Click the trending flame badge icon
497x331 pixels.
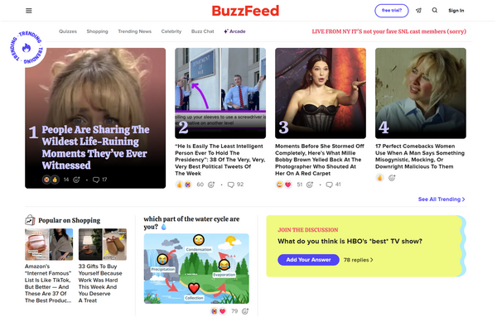27,48
